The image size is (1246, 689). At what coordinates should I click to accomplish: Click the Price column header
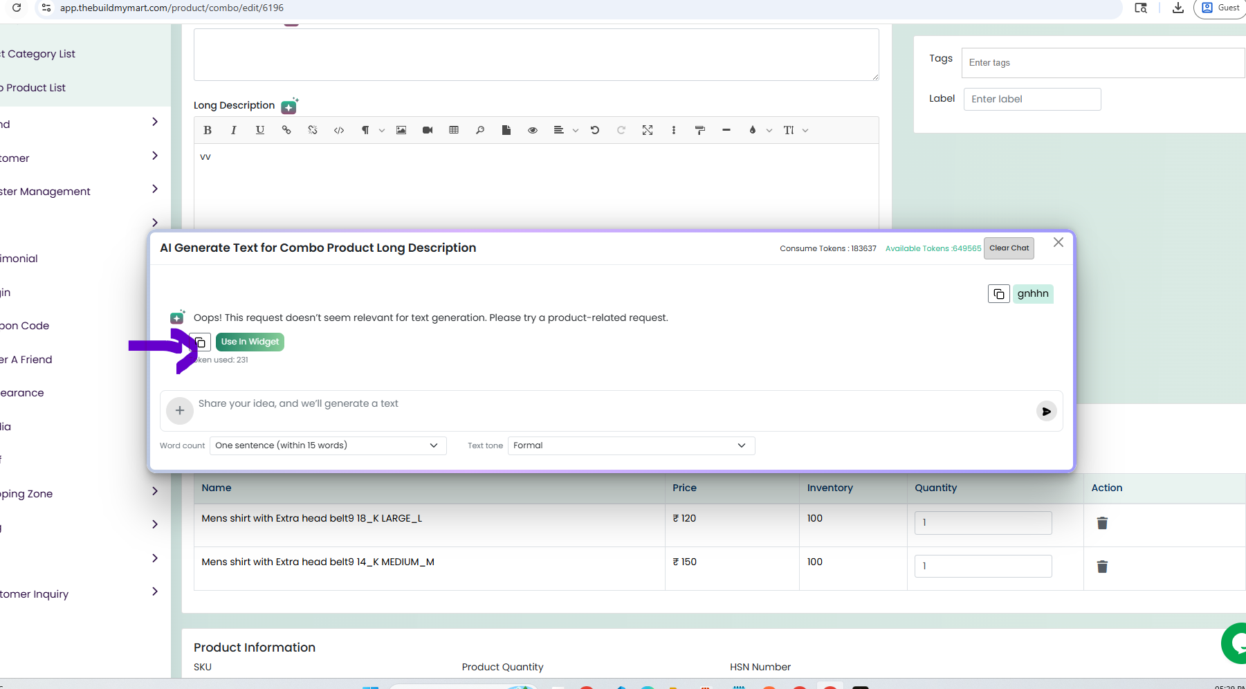click(x=684, y=488)
